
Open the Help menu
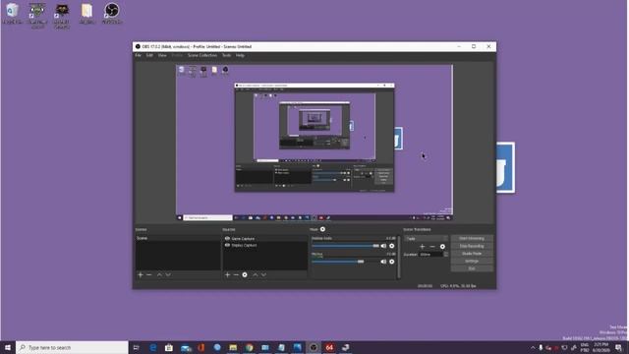click(x=240, y=55)
